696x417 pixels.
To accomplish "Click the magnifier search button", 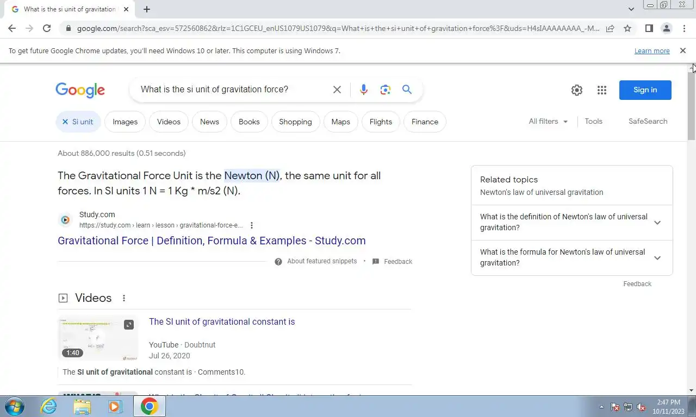I will pos(407,90).
